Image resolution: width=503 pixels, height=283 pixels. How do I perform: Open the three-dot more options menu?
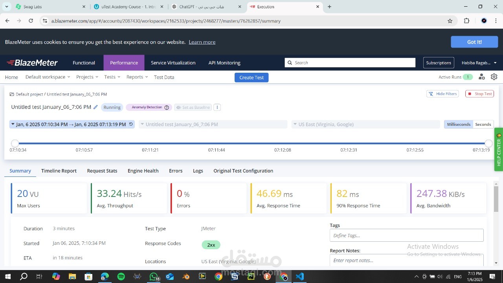(217, 107)
